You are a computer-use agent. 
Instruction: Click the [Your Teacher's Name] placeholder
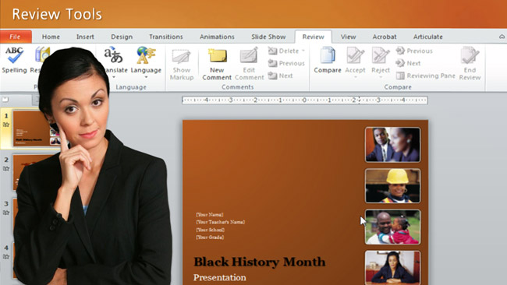click(x=220, y=222)
